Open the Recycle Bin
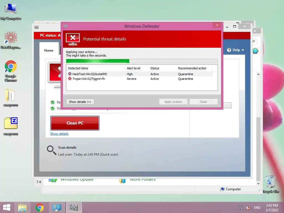284x213 pixels. (270, 184)
